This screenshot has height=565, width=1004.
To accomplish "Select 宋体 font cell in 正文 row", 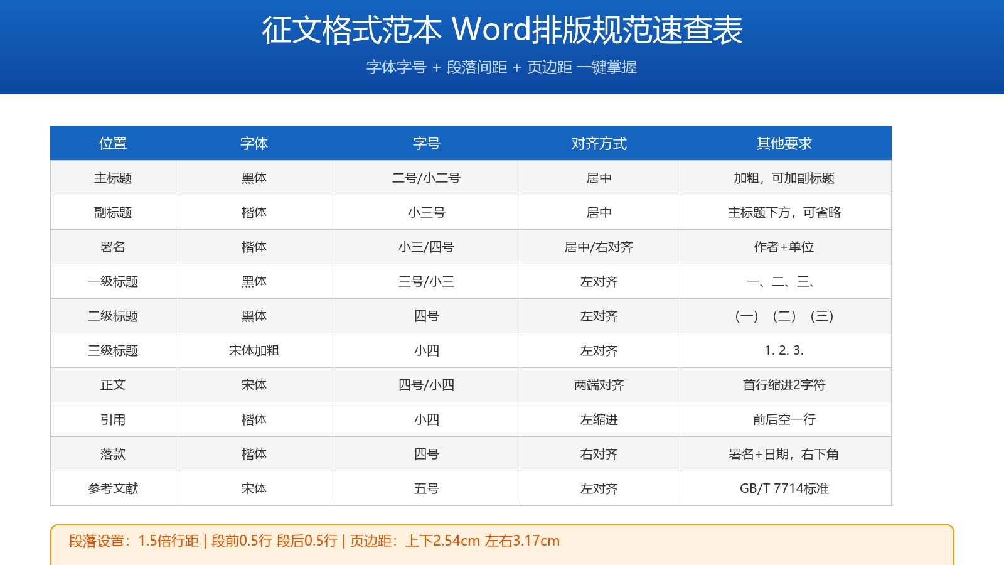I will [x=254, y=385].
